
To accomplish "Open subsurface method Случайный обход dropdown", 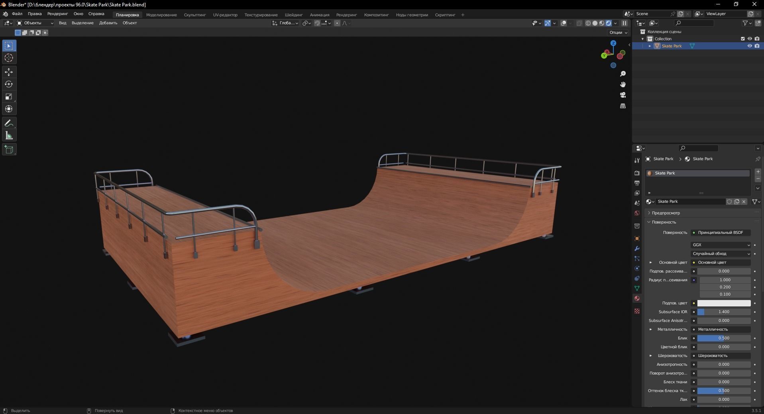I will pyautogui.click(x=721, y=254).
